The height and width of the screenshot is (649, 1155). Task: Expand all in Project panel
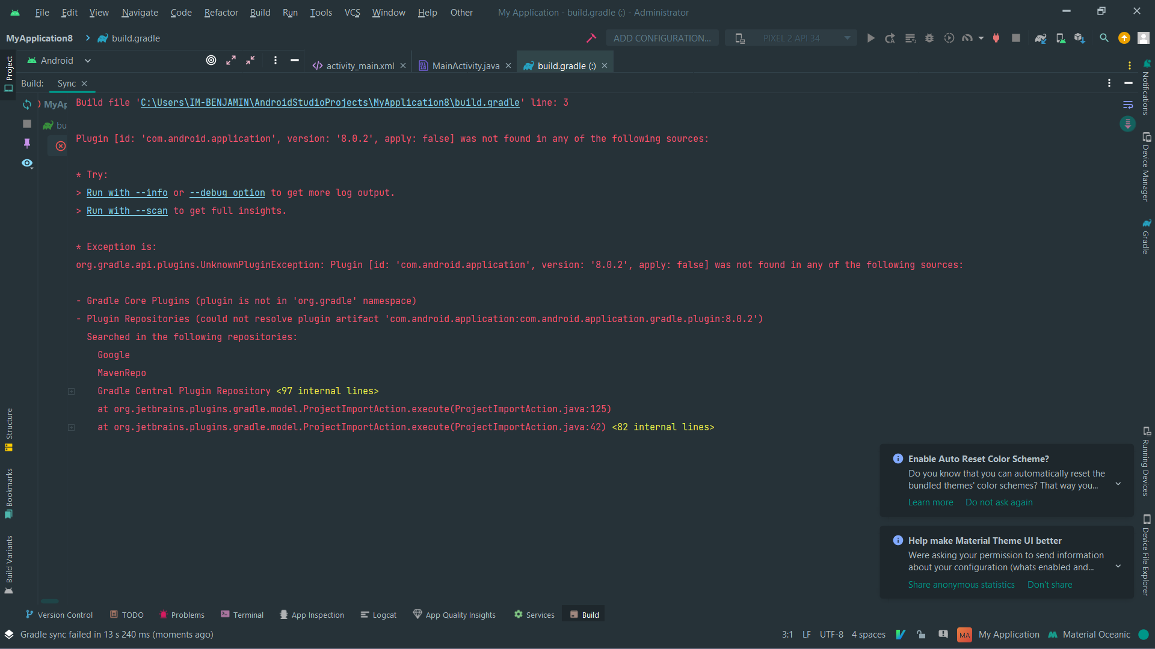click(231, 60)
